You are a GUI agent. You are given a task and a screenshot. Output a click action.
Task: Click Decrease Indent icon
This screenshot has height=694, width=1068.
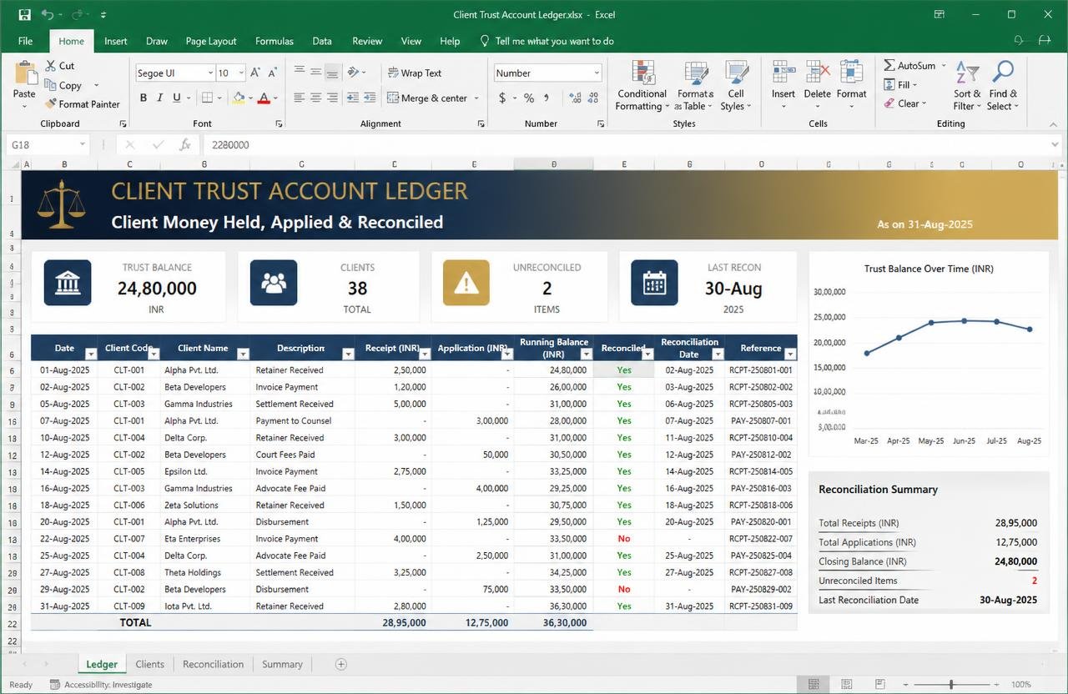tap(353, 98)
